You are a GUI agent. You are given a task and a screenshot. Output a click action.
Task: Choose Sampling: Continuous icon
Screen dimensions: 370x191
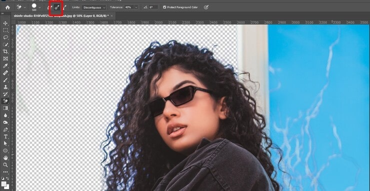tap(49, 7)
